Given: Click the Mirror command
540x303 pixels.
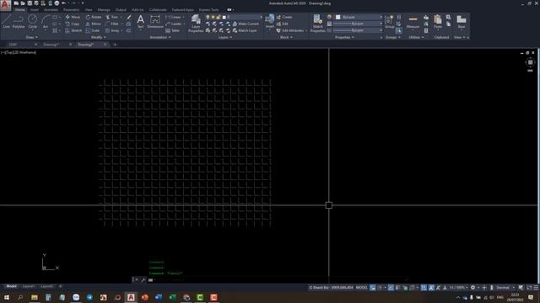Looking at the screenshot, I should (94, 24).
